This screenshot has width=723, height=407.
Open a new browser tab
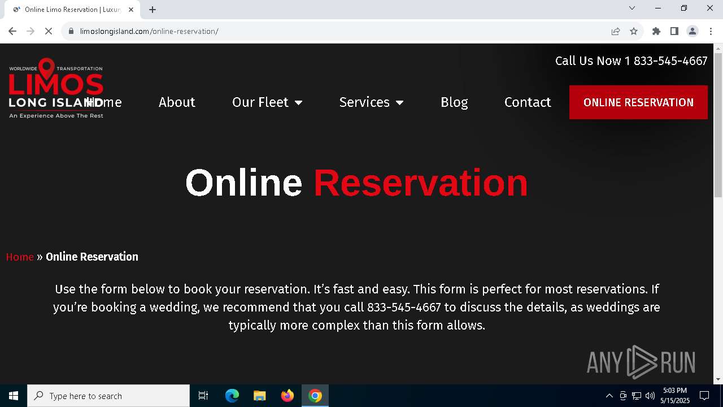click(x=153, y=10)
